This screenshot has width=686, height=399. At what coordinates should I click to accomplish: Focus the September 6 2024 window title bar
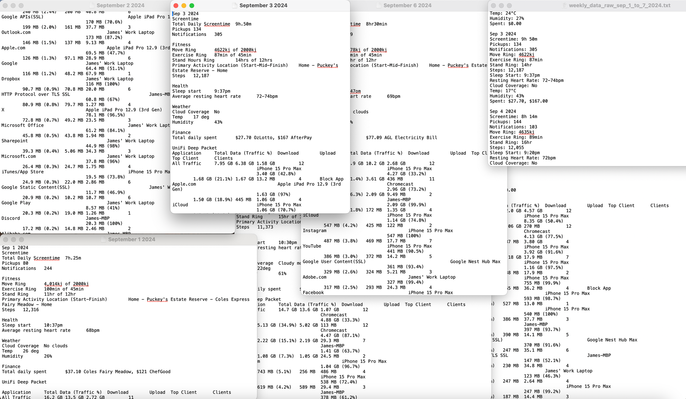(x=407, y=5)
